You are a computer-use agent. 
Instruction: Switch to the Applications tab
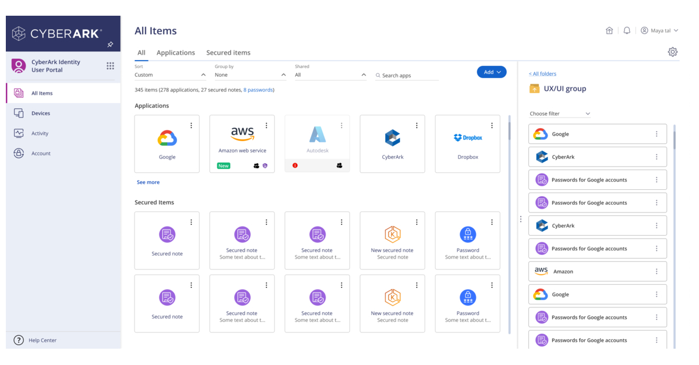coord(175,52)
